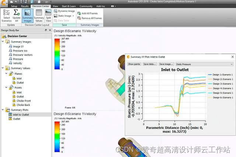Switch layout to Summary Values
Viewport: 236px width, 157px height.
39,16
